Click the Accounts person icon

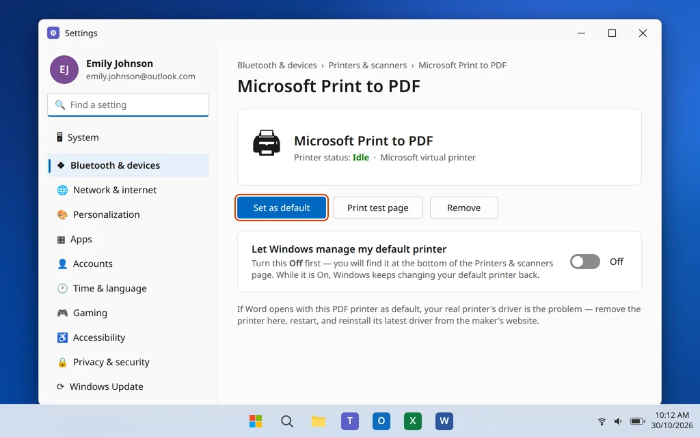point(62,264)
